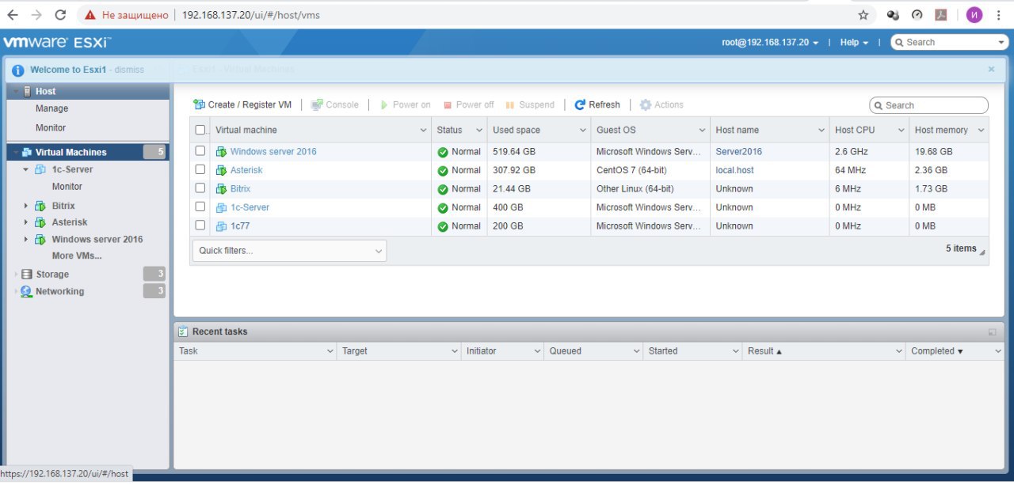Image resolution: width=1014 pixels, height=485 pixels.
Task: Click the browser address bar URL
Action: (x=251, y=15)
